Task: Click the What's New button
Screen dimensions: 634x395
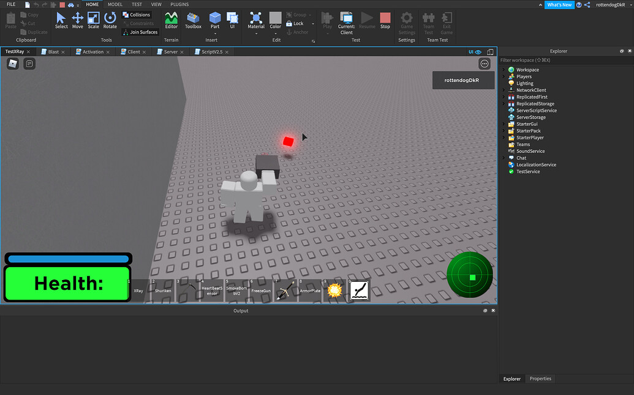Action: tap(559, 4)
